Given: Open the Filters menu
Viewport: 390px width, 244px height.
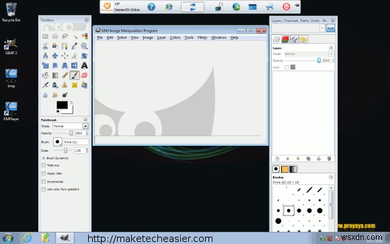Looking at the screenshot, I should click(x=202, y=38).
